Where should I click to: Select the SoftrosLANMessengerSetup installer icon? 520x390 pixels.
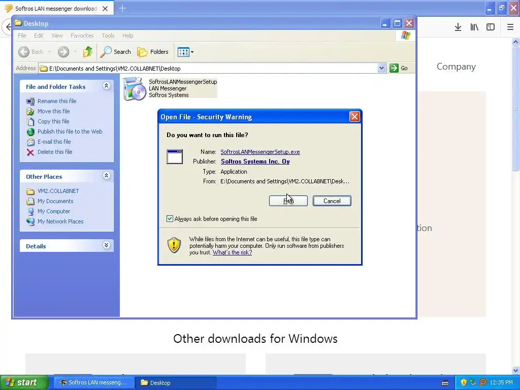134,88
